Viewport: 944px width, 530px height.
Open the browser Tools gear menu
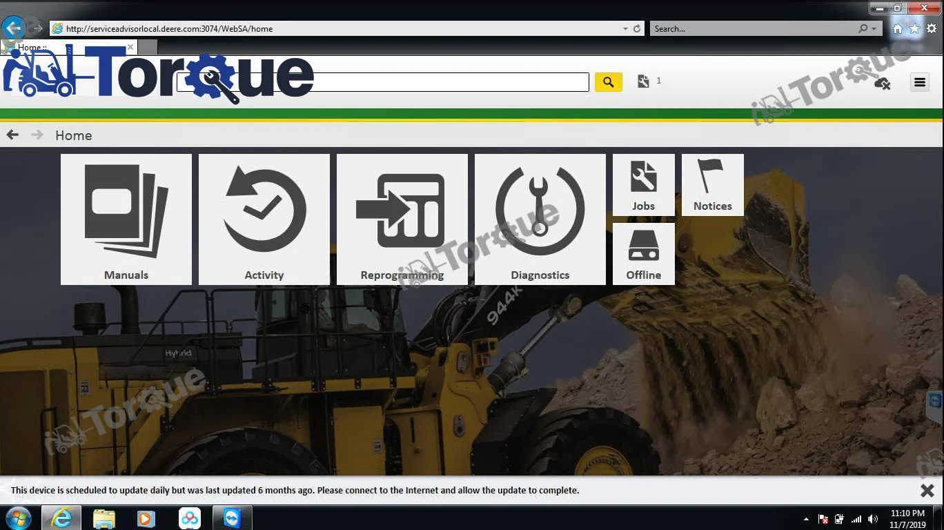(x=932, y=29)
